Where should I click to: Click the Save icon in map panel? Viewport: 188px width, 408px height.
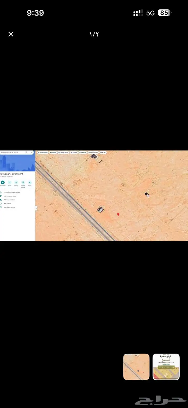pyautogui.click(x=9, y=182)
